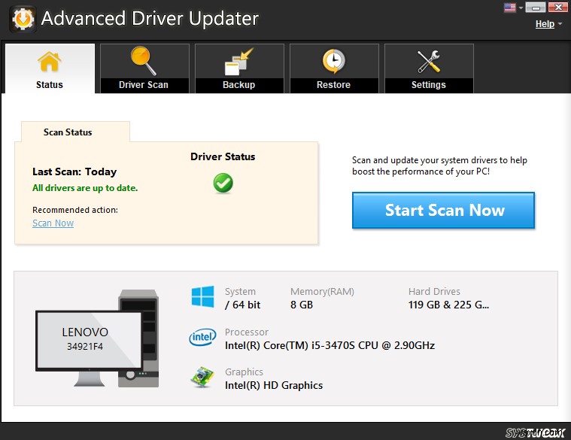Click the 'Recommended action:' label

pyautogui.click(x=75, y=210)
